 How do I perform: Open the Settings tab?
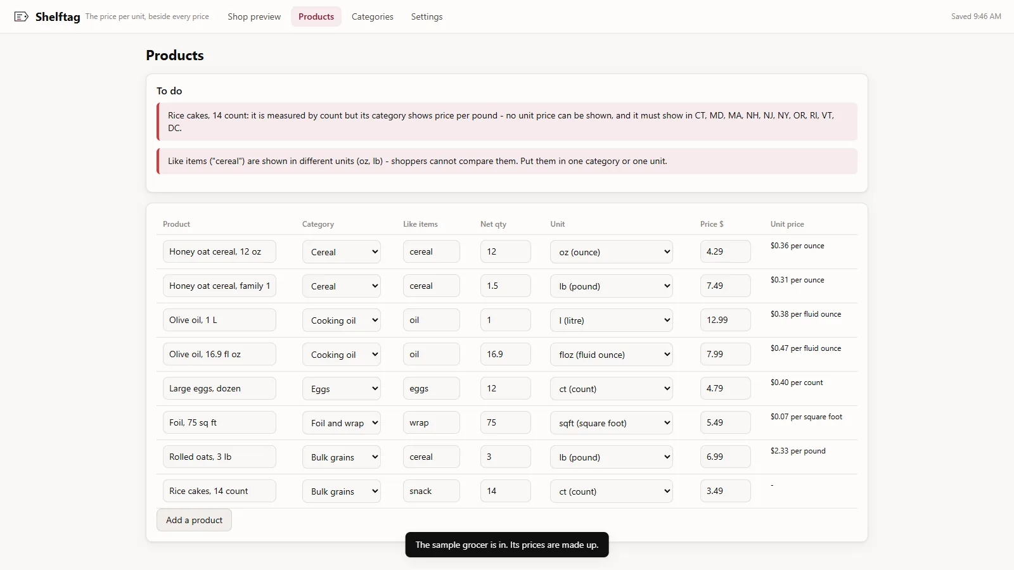[427, 16]
